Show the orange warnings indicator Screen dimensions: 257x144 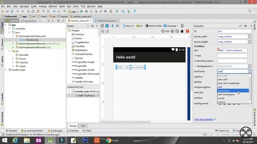coord(188,31)
